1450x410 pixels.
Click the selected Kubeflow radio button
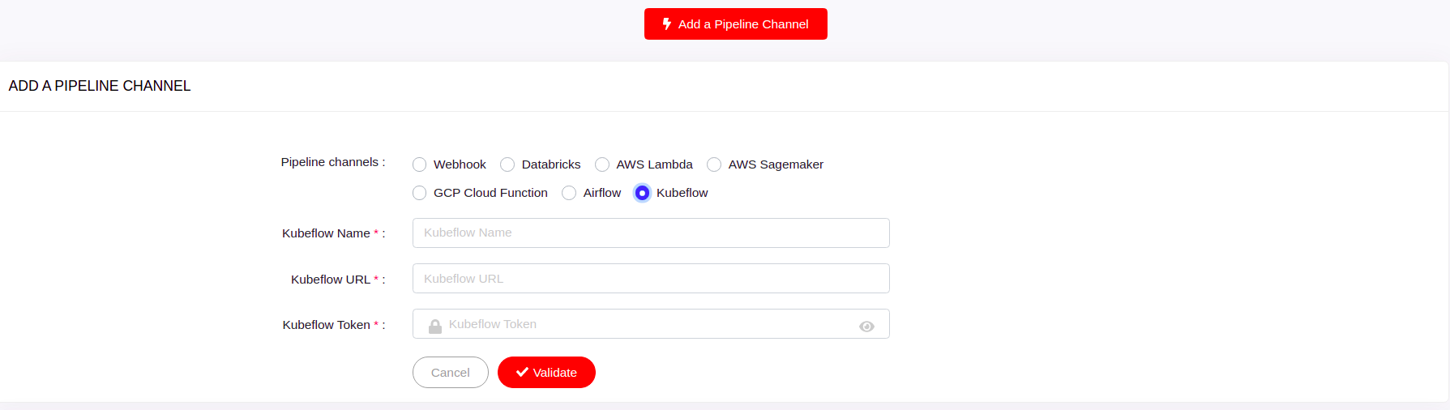(642, 193)
